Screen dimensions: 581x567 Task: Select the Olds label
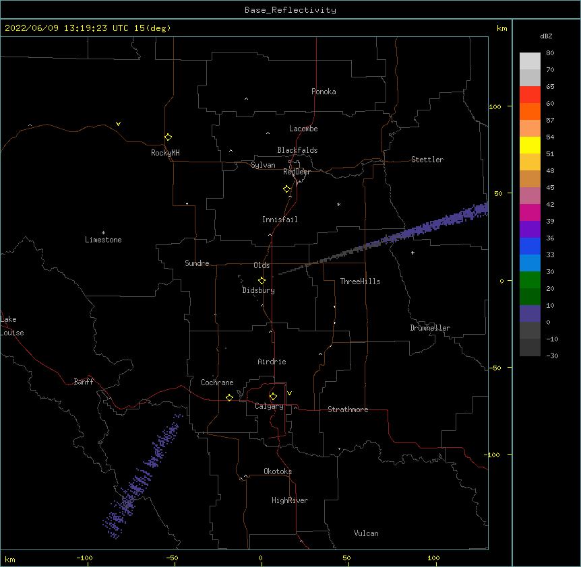pyautogui.click(x=262, y=265)
